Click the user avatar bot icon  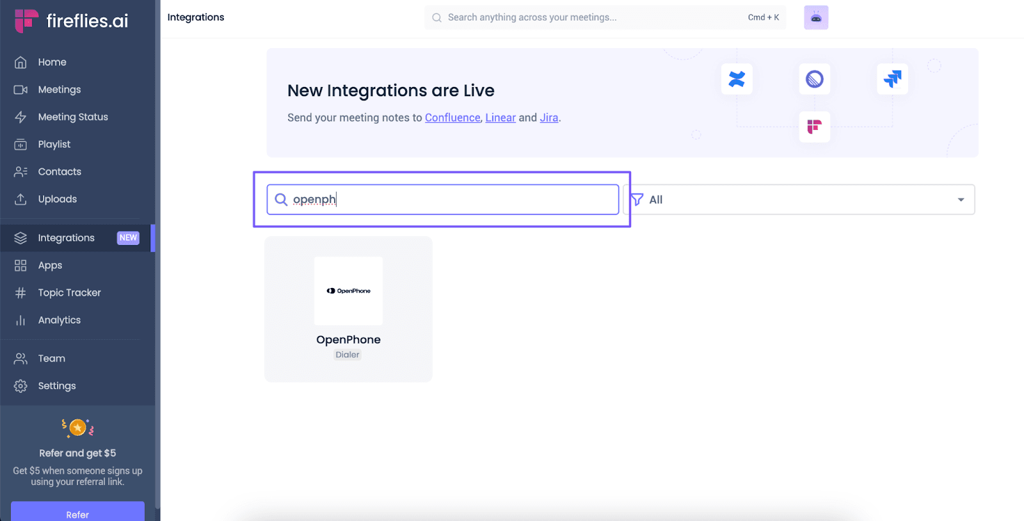(x=816, y=18)
